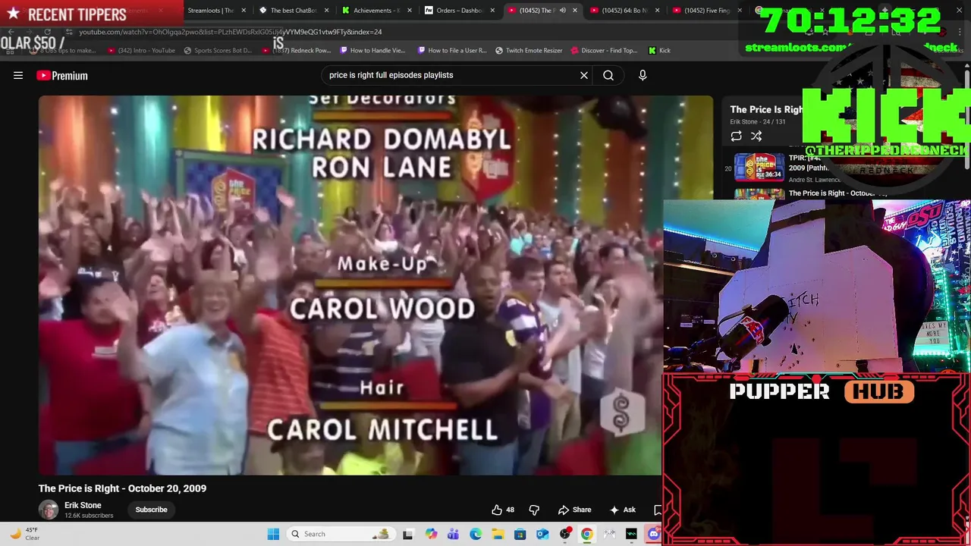Open Microsoft Store taskbar icon
Image resolution: width=971 pixels, height=546 pixels.
pyautogui.click(x=520, y=534)
